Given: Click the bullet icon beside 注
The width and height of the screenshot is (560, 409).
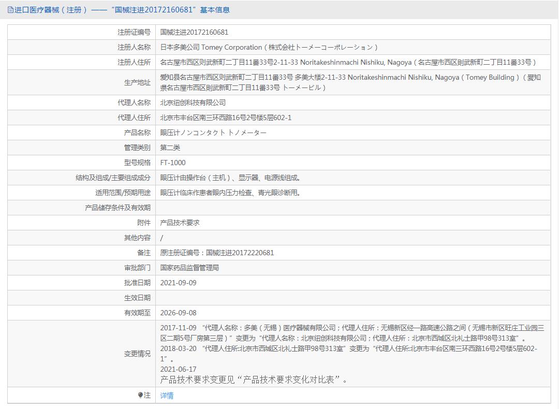Looking at the screenshot, I should 140,395.
